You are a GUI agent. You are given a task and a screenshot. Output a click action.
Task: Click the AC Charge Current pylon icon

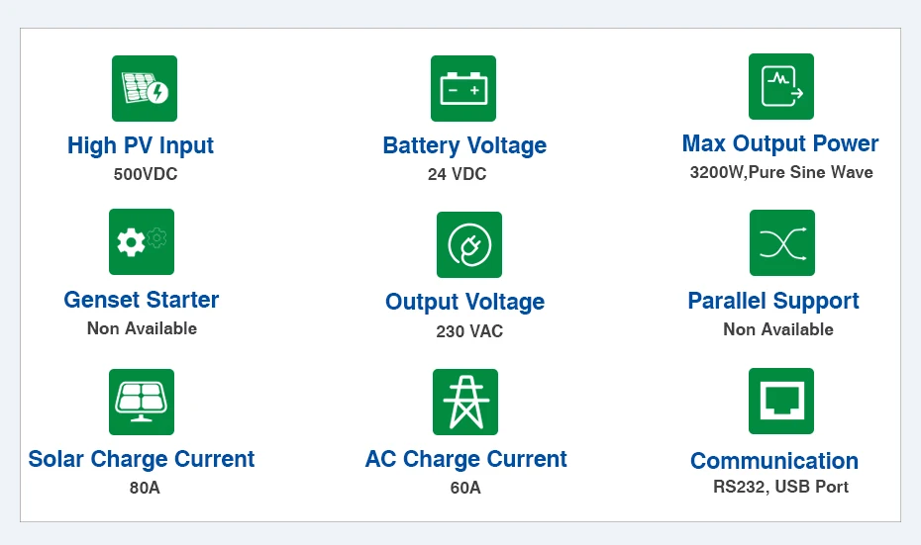pos(465,402)
